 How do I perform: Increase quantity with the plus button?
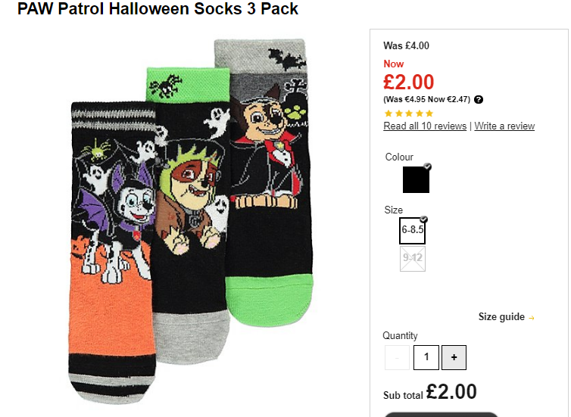[x=454, y=357]
